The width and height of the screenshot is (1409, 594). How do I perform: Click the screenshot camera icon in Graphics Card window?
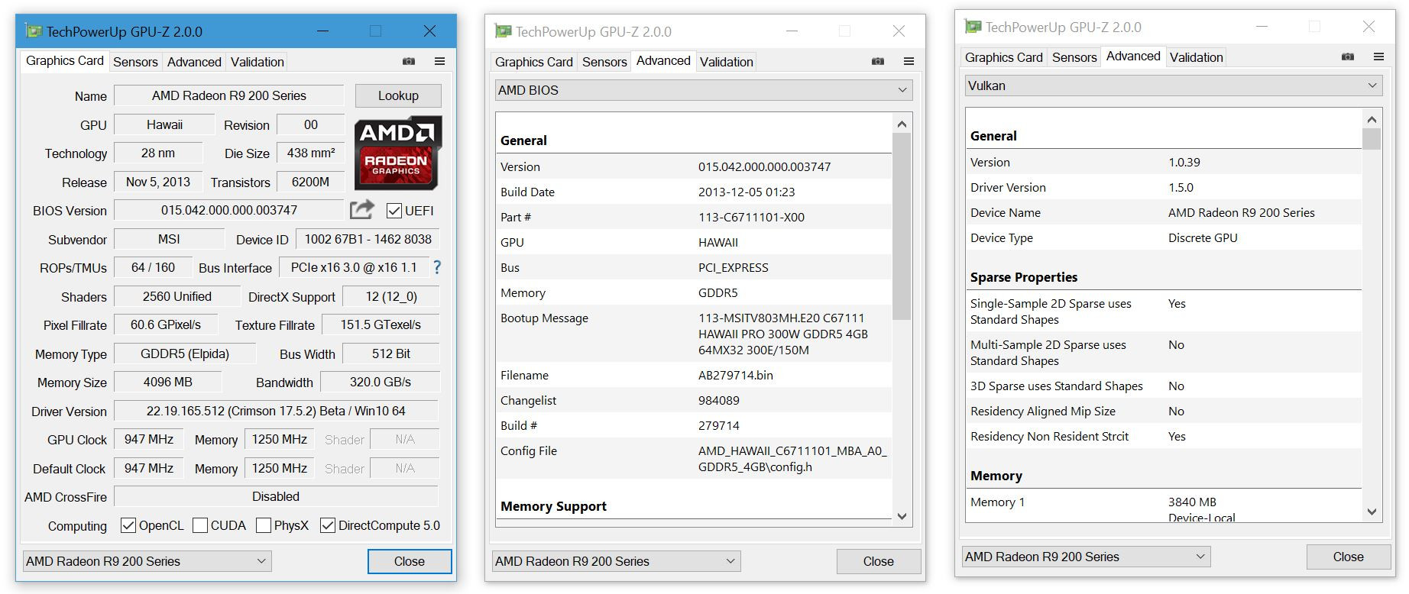coord(409,61)
